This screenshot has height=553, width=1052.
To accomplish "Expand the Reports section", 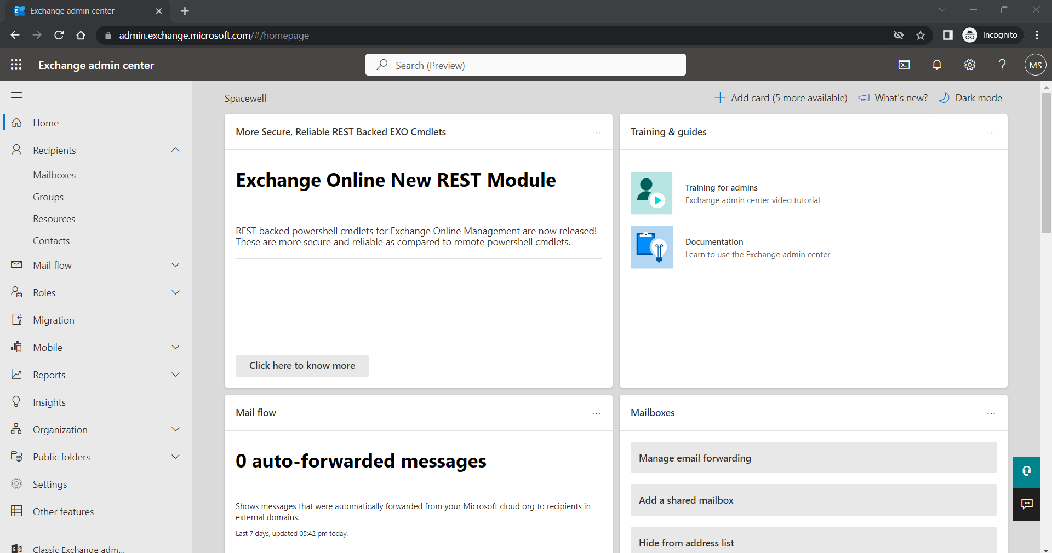I will coord(175,375).
